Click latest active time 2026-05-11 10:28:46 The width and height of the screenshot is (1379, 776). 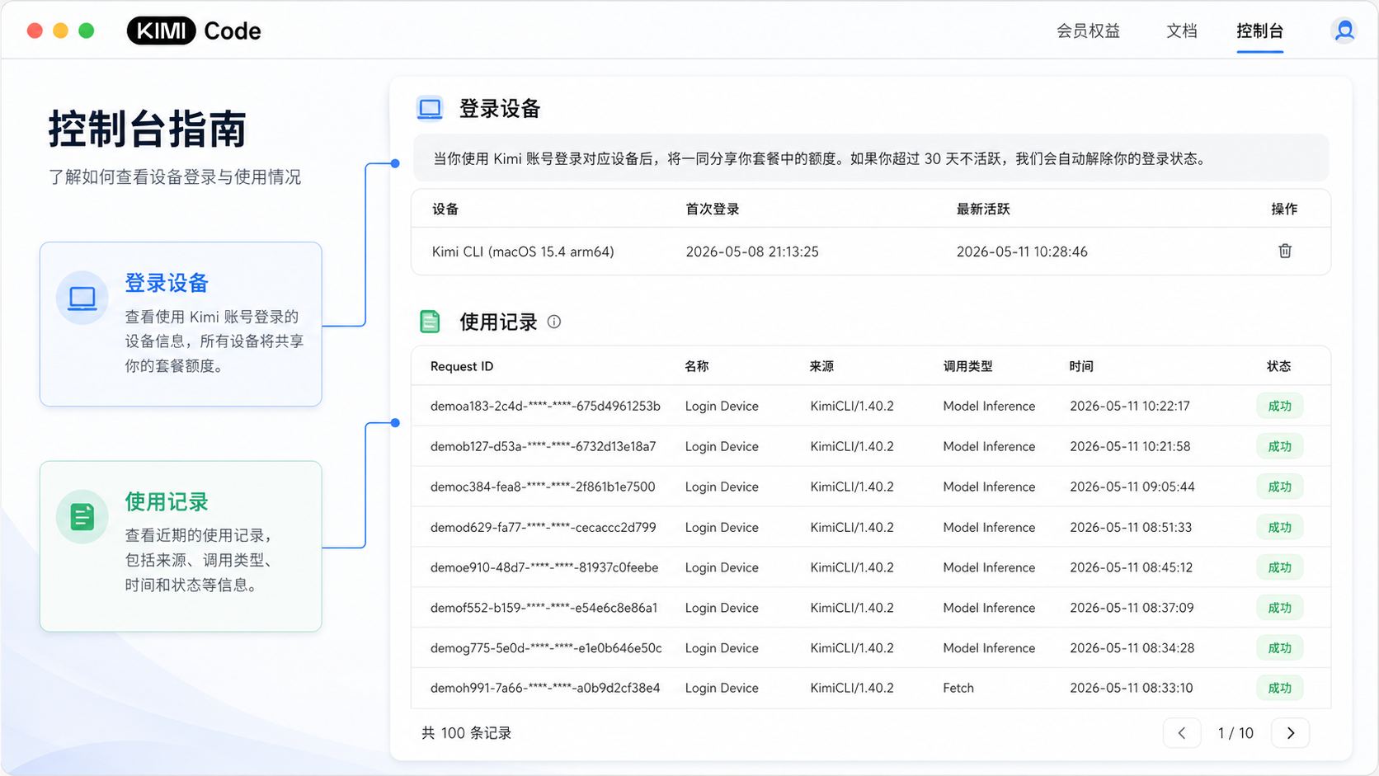1022,252
